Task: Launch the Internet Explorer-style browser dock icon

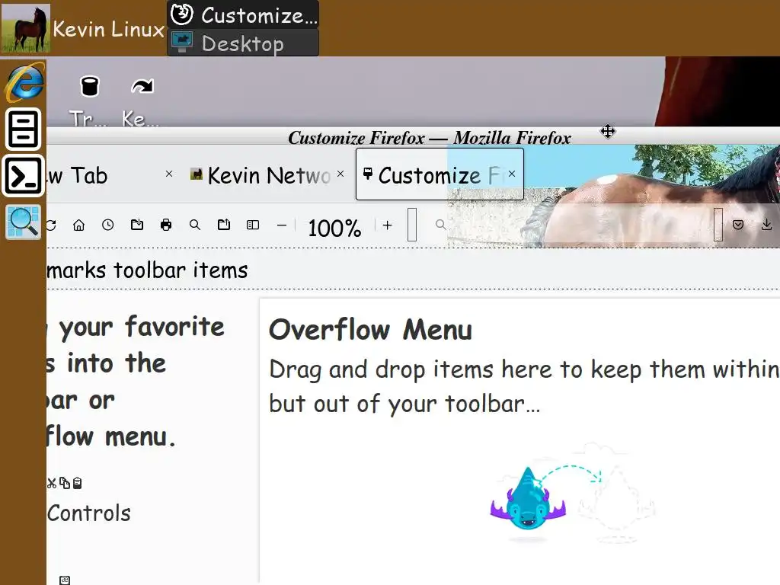Action: pos(24,82)
